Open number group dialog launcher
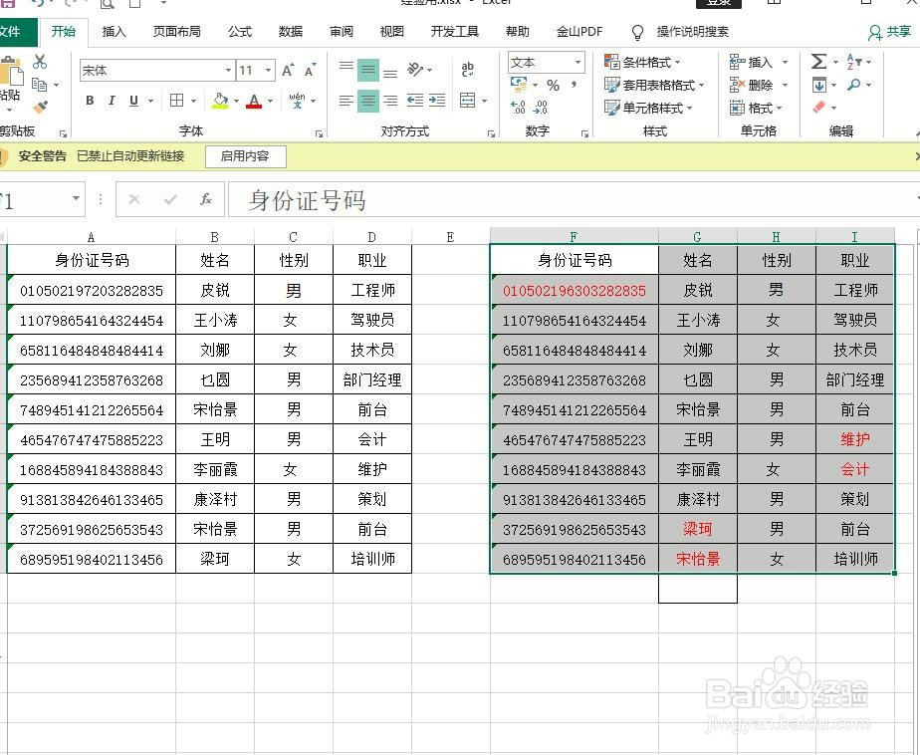The height and width of the screenshot is (755, 920). [585, 133]
